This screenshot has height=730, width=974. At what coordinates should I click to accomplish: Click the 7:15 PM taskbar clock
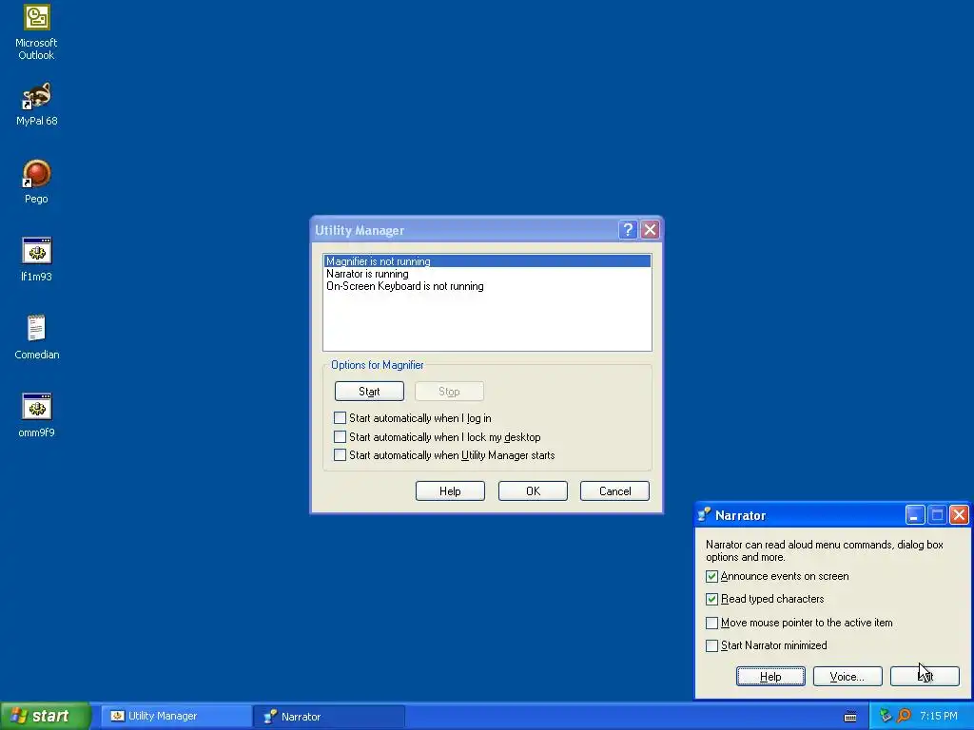pos(939,716)
